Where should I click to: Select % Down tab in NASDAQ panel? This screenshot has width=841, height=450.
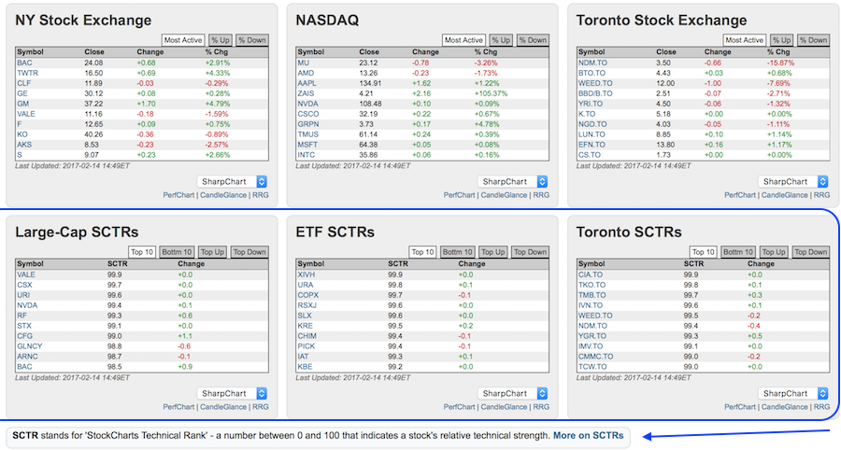click(531, 40)
